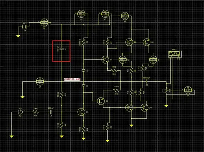The width and height of the screenshot is (204, 152).
Task: Select transistor Q5
Action: (82, 112)
